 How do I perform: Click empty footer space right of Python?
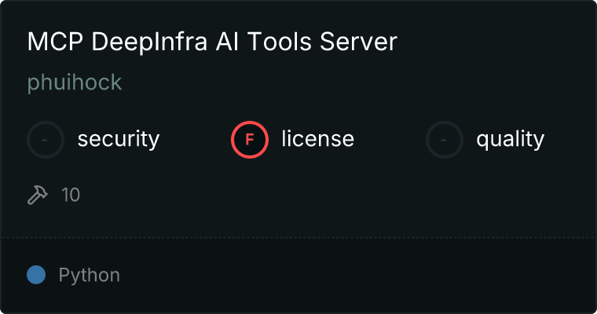pos(353,276)
